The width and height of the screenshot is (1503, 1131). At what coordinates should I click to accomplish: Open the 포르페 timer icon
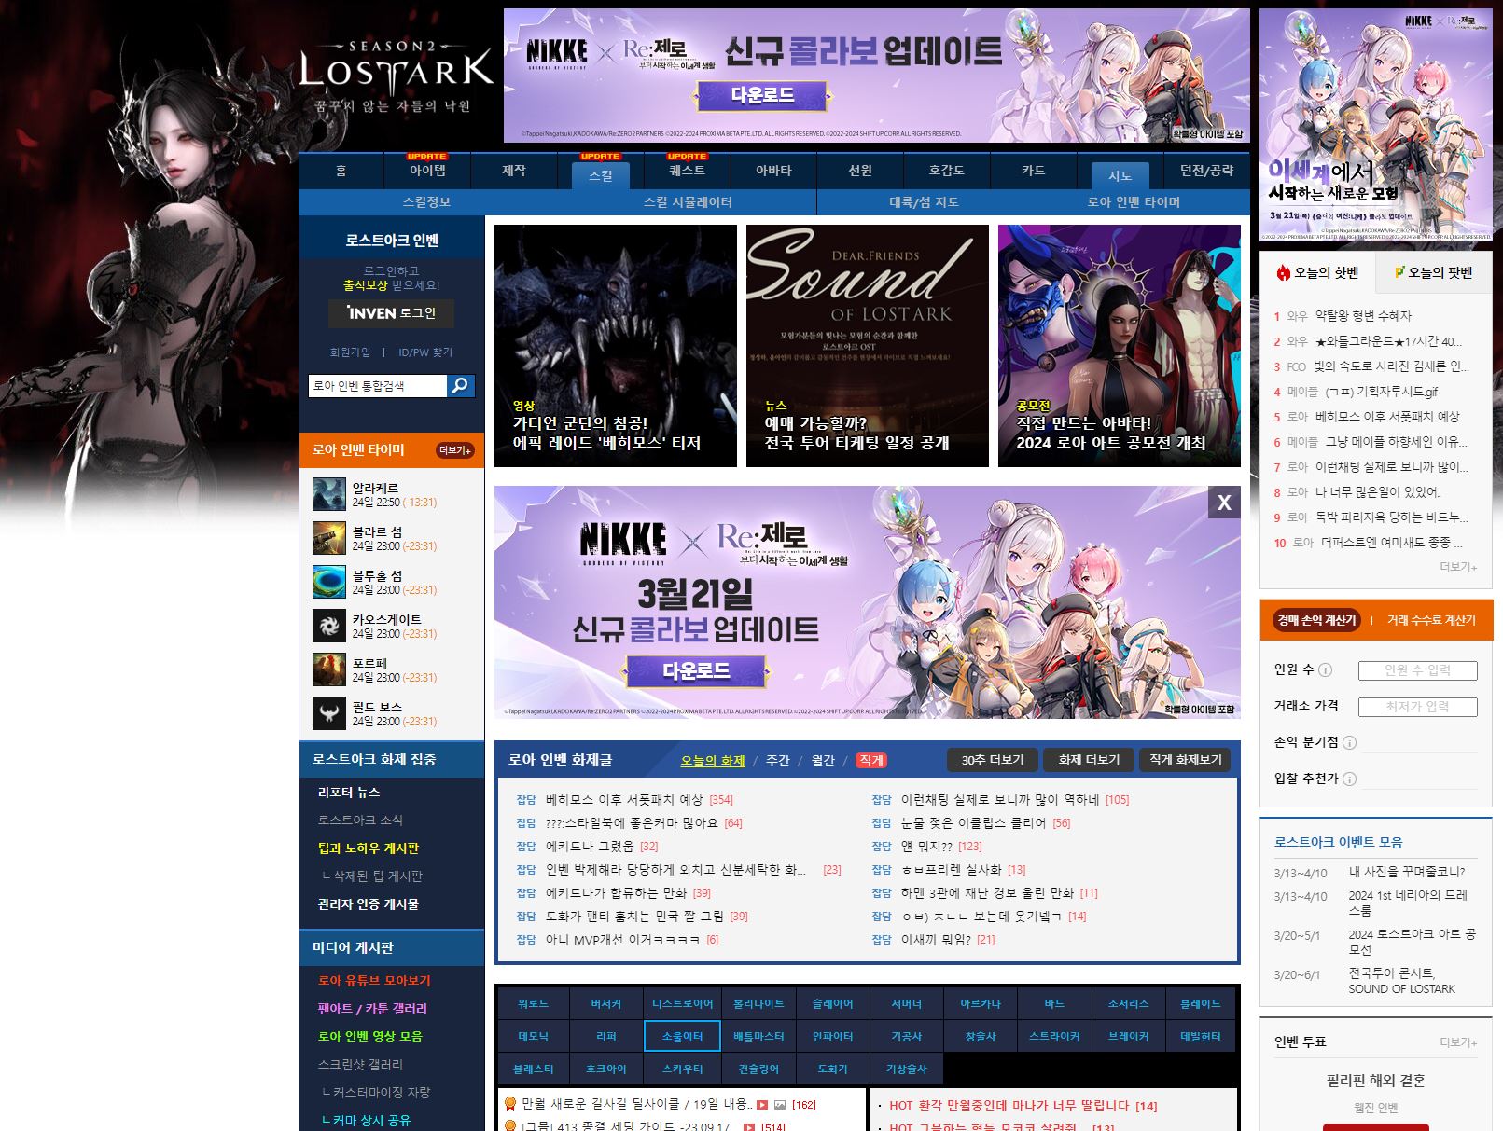(x=329, y=669)
